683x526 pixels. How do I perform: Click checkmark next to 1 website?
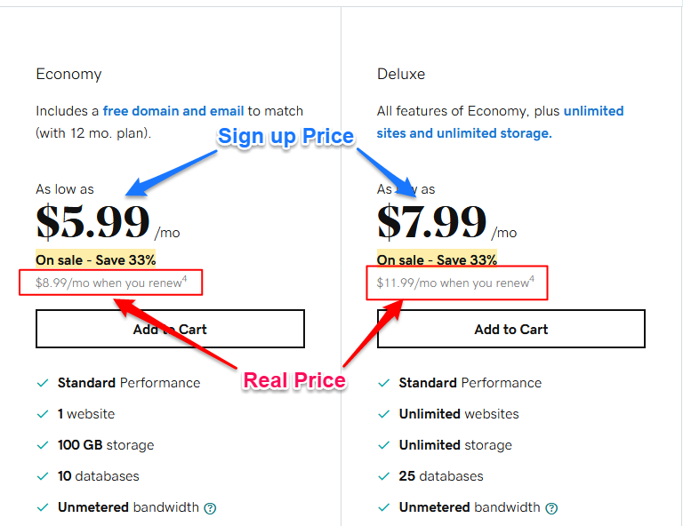(43, 414)
